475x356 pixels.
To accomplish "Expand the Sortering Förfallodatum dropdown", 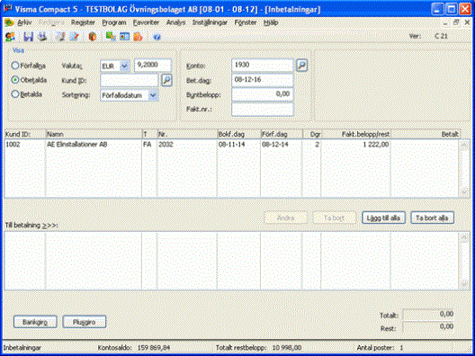I will (153, 95).
